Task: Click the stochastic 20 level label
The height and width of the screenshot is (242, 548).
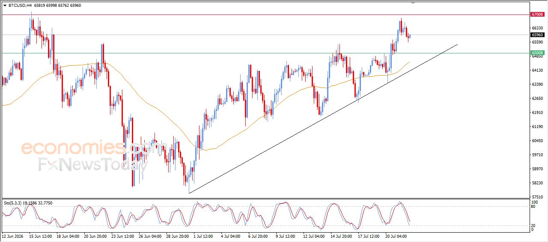Action: [533, 225]
